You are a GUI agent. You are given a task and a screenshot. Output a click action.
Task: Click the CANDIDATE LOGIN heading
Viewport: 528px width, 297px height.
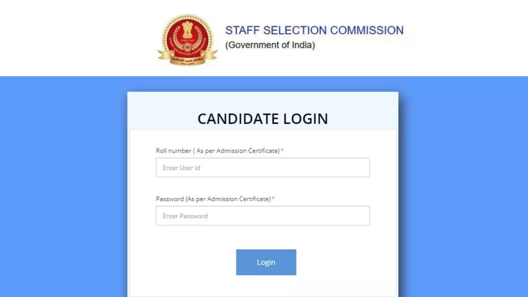[x=263, y=119]
